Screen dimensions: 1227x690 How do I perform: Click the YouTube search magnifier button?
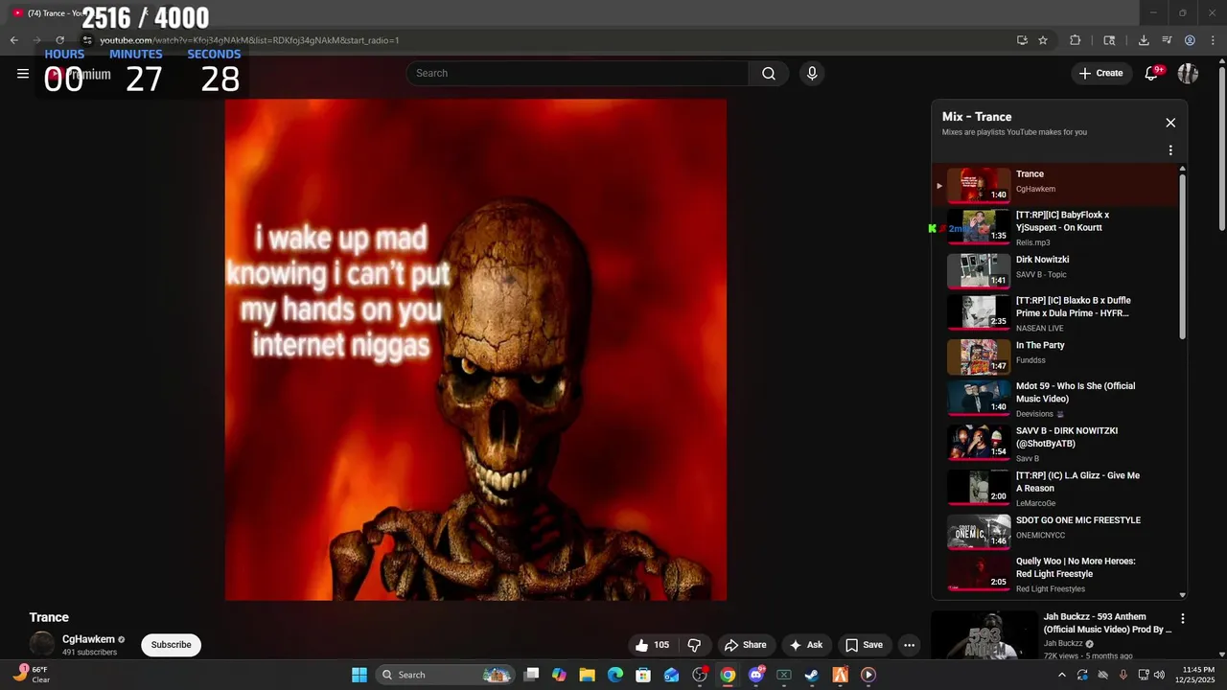(x=769, y=74)
